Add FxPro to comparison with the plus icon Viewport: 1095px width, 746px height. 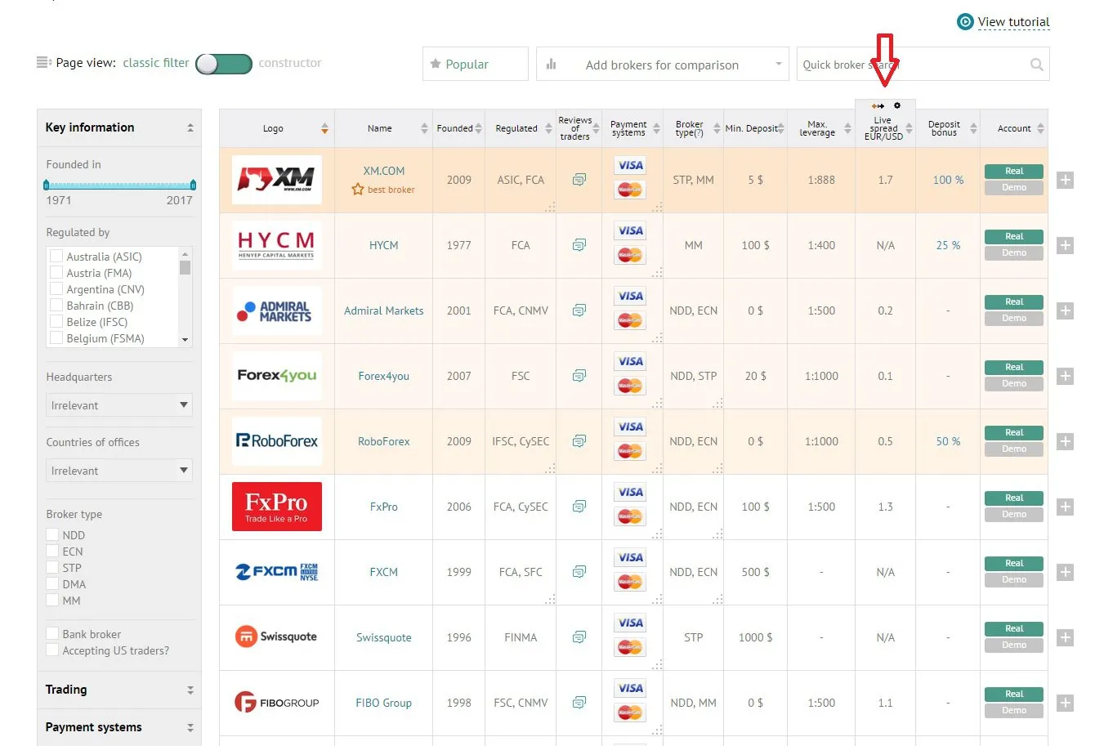1065,507
